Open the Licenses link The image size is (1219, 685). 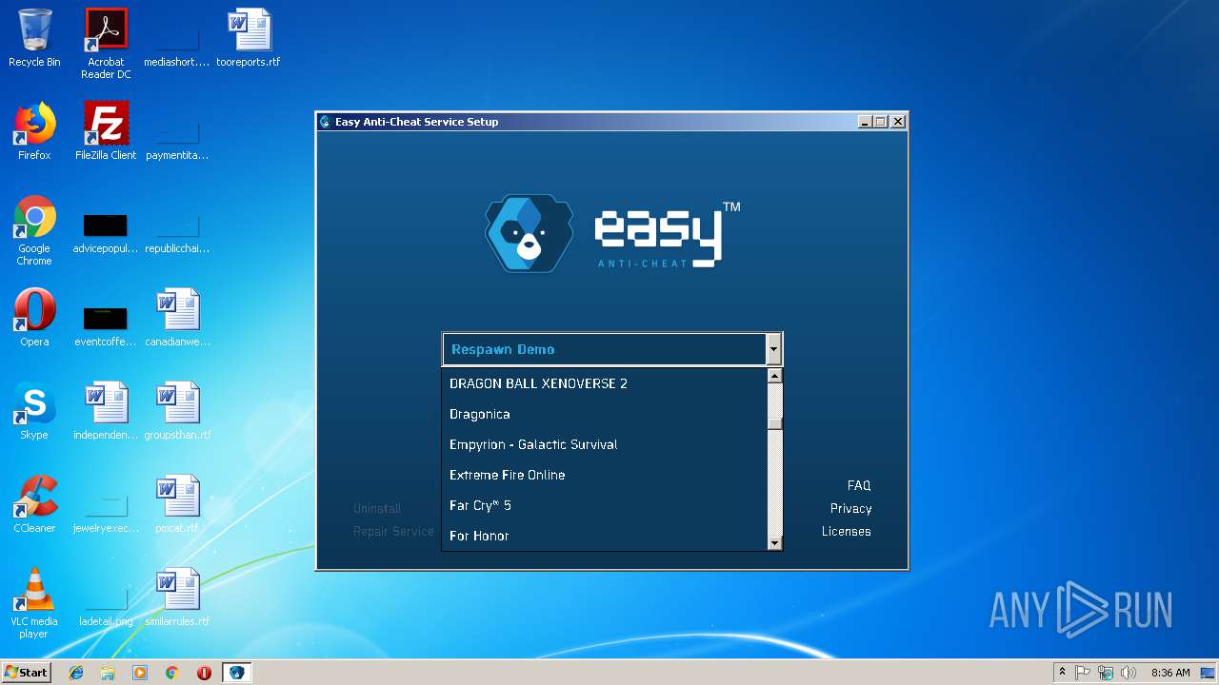pos(847,531)
